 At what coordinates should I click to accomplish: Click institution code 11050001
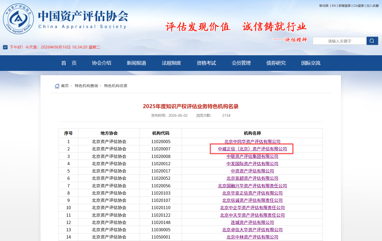tap(161, 237)
